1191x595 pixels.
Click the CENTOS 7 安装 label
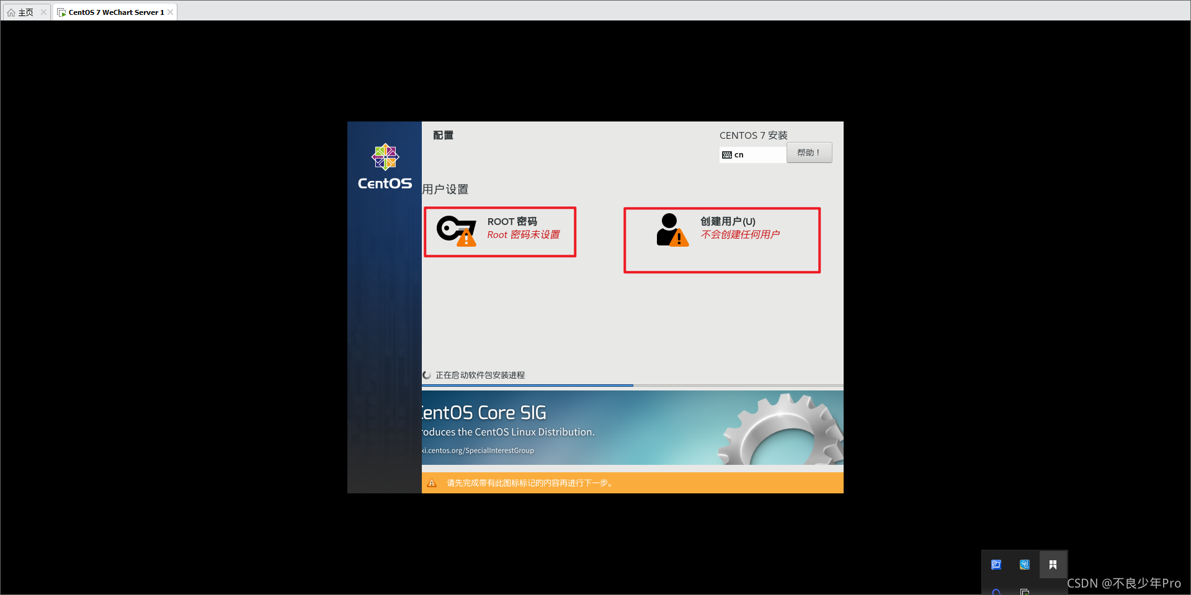point(753,135)
